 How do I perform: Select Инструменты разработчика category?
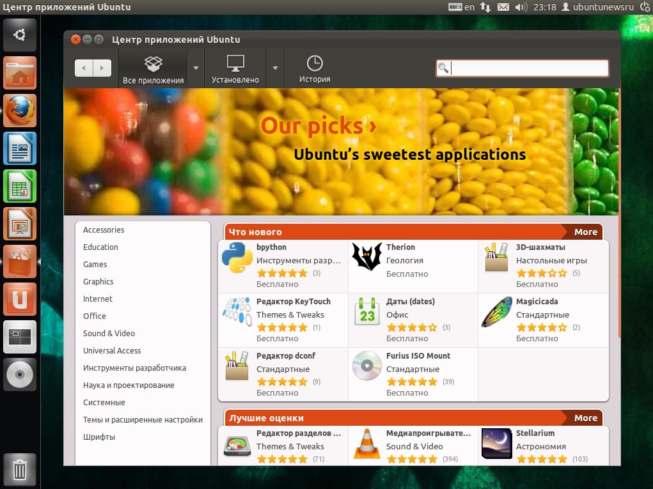point(134,368)
